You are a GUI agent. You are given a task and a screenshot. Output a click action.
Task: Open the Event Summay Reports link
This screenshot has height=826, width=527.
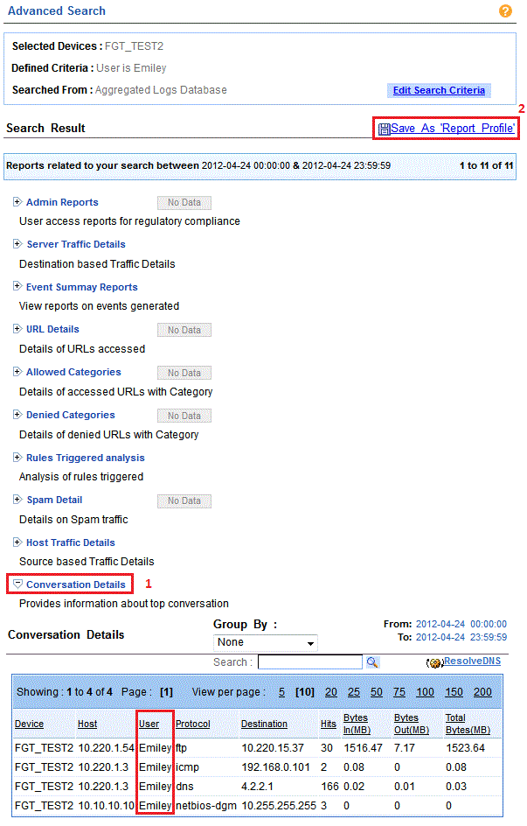(82, 287)
